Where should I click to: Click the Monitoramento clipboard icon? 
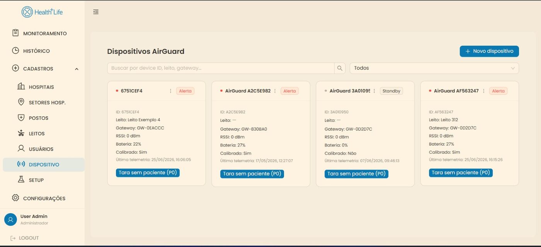click(15, 33)
